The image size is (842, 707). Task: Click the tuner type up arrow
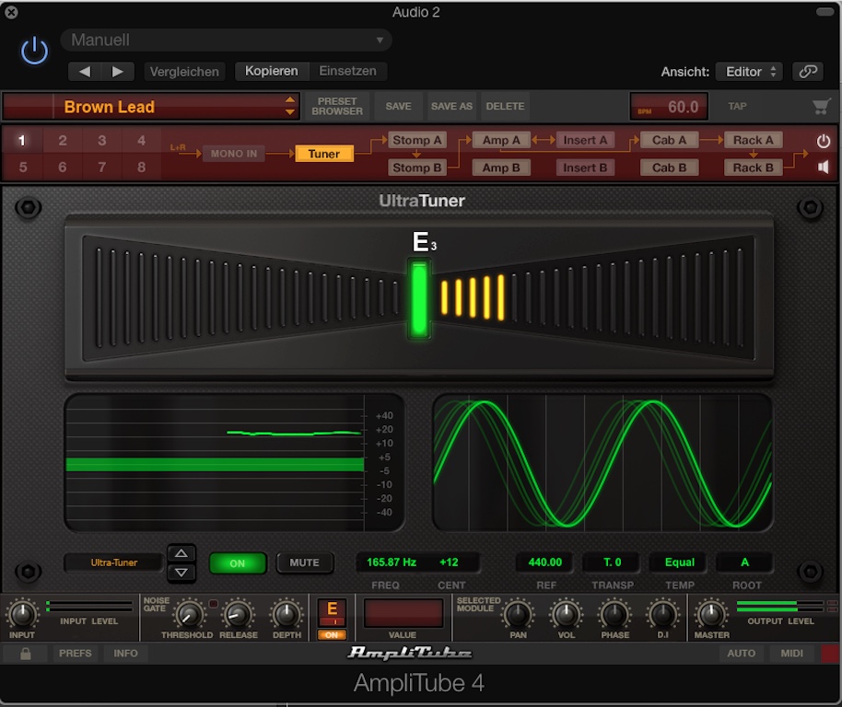[x=181, y=553]
